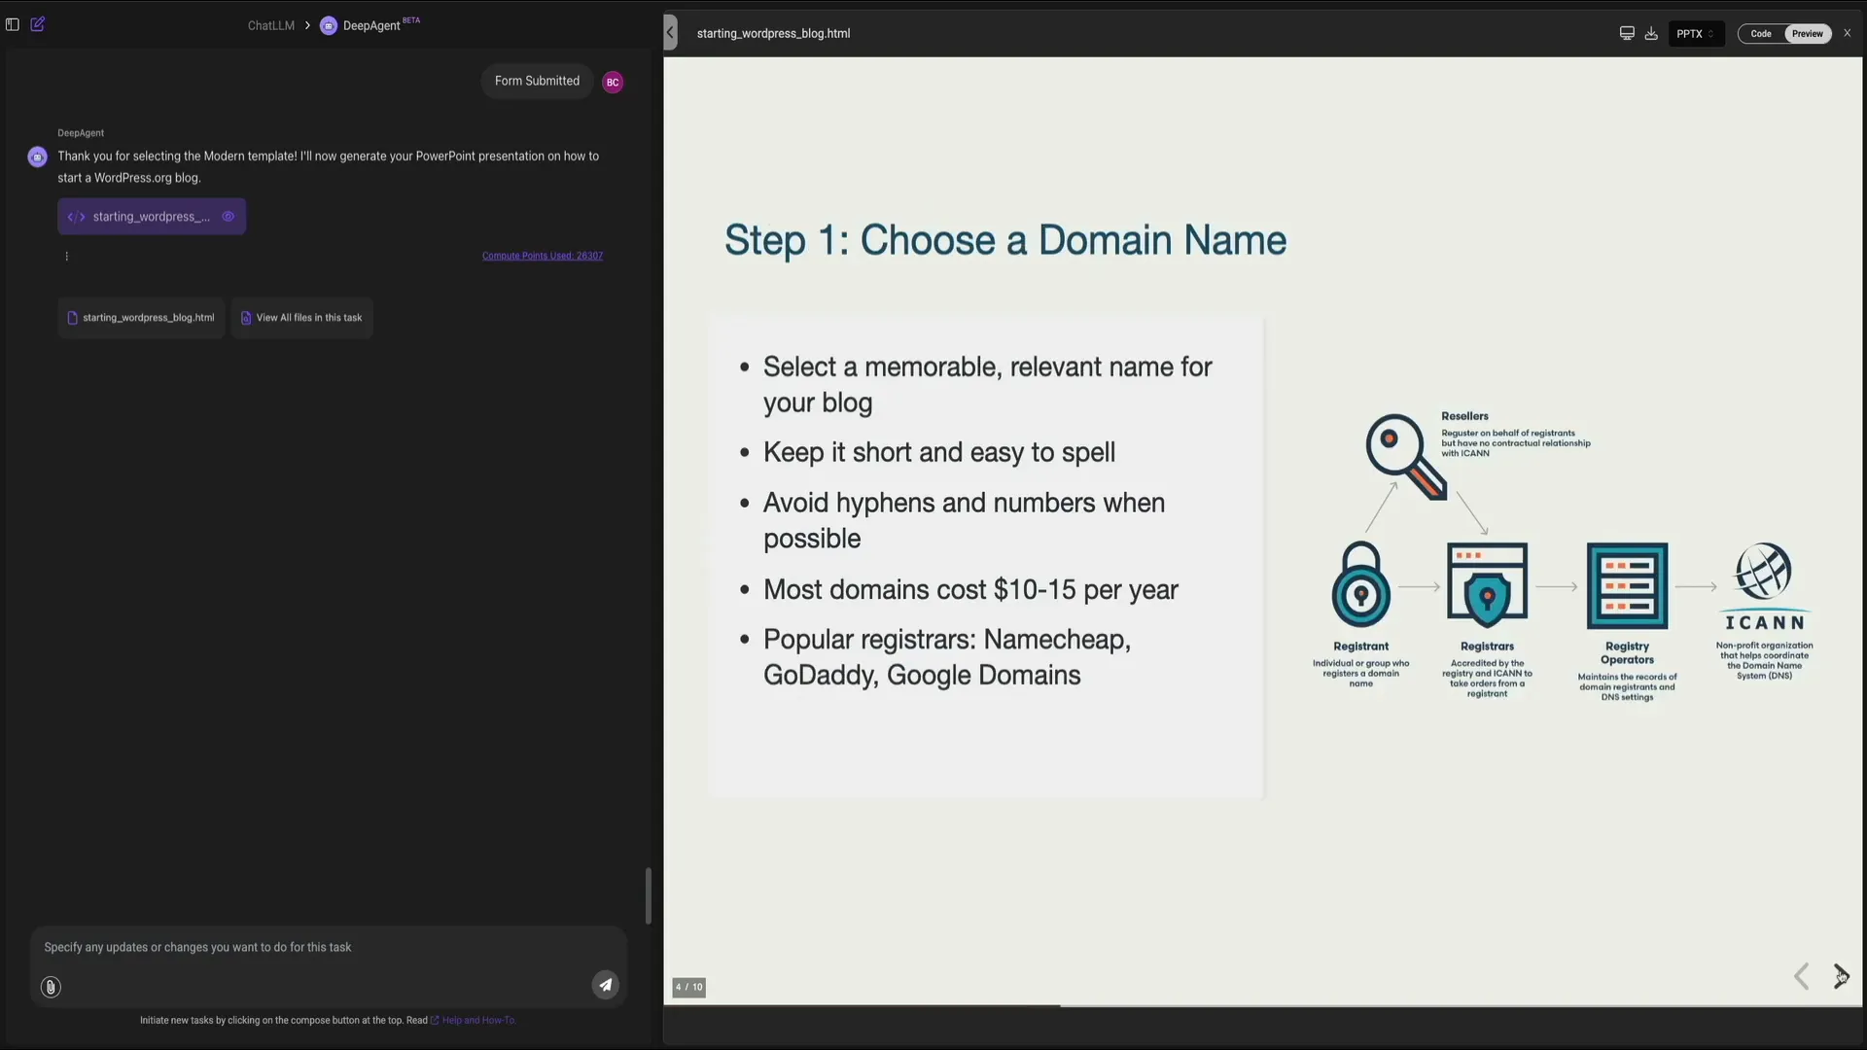Click the Registry Operators diagram label
This screenshot has width=1867, height=1050.
1627,653
